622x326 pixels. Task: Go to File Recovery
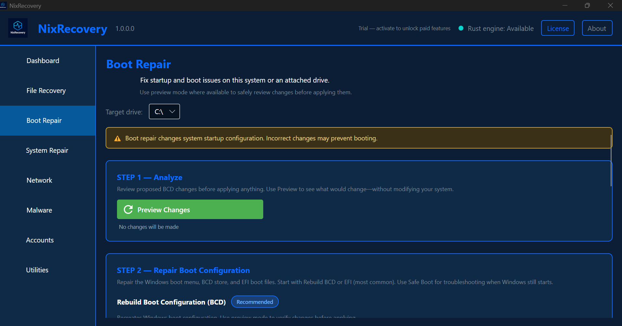point(48,91)
